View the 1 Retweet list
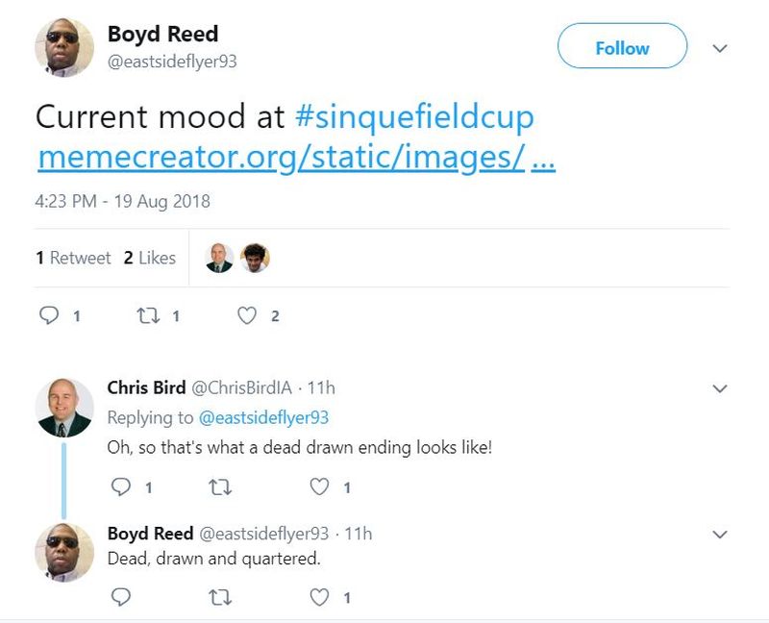Image resolution: width=769 pixels, height=623 pixels. tap(73, 258)
